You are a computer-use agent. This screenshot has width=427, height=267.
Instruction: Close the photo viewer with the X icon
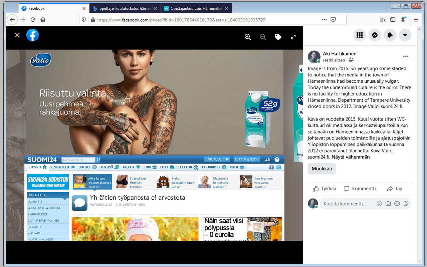click(17, 35)
